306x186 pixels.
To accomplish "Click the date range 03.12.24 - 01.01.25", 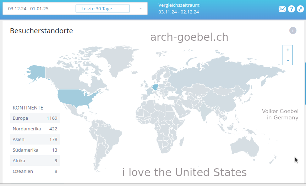I will (28, 9).
